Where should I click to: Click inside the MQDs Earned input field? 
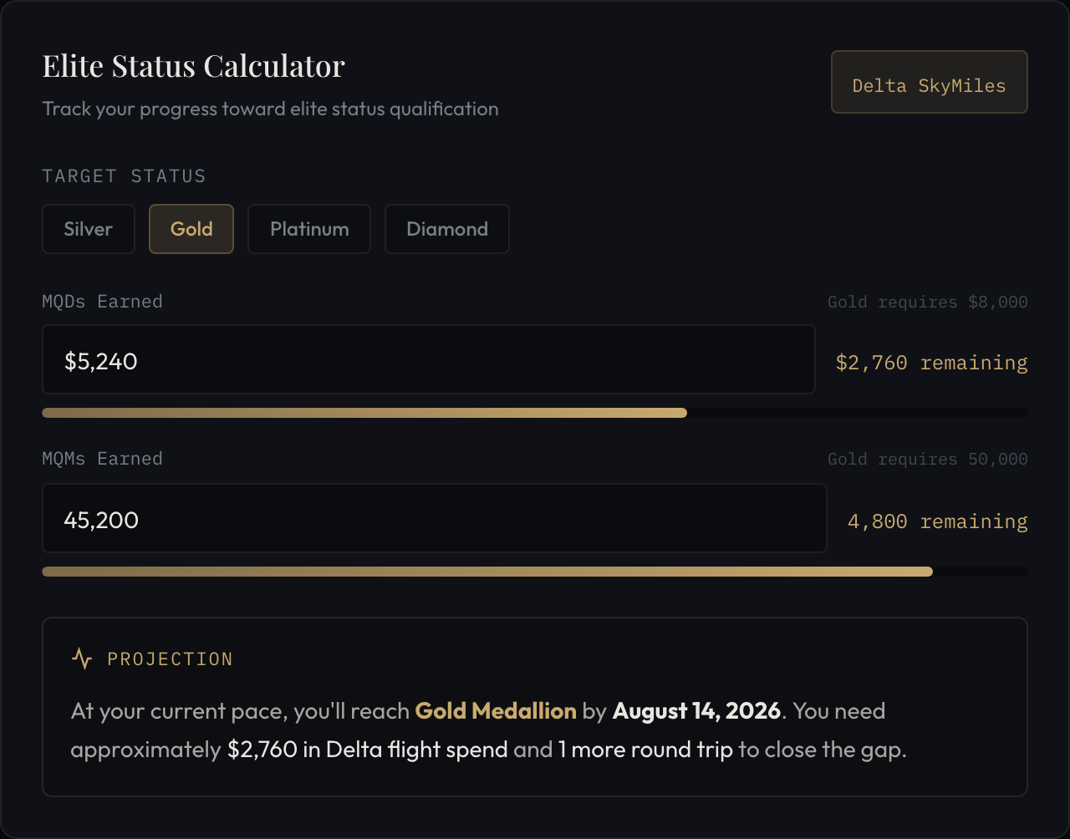[428, 359]
